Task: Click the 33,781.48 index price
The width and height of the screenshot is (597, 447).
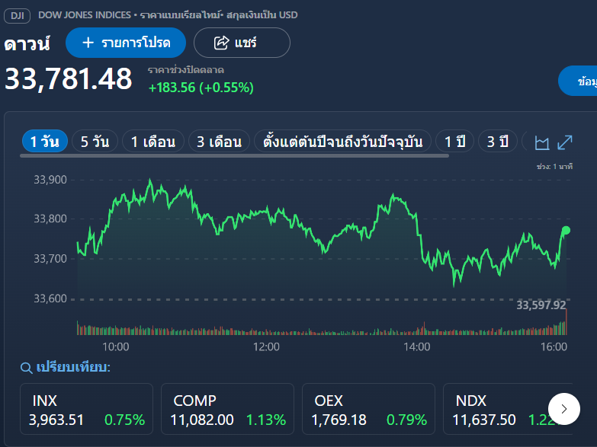Action: click(68, 78)
